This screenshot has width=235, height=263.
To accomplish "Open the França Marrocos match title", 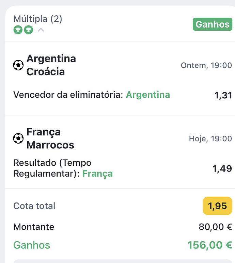I will tap(50, 138).
